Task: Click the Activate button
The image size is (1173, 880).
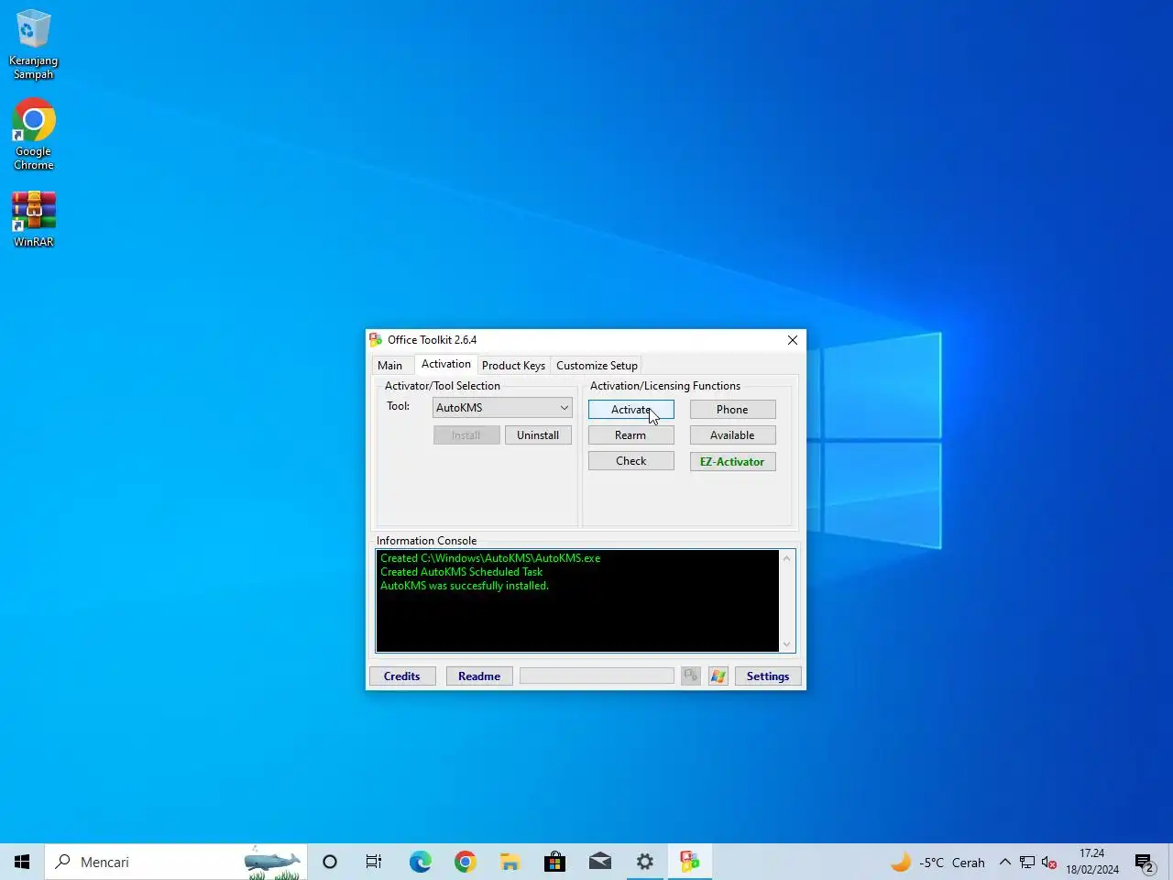Action: (x=631, y=410)
